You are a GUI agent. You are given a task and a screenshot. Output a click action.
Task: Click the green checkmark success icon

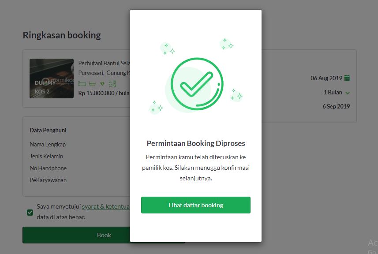[197, 83]
